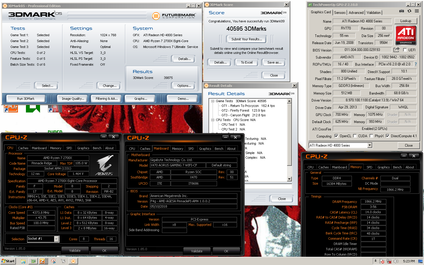Toggle the DirectCompute 4.1 checkbox
The height and width of the screenshot is (265, 424).
pos(387,136)
